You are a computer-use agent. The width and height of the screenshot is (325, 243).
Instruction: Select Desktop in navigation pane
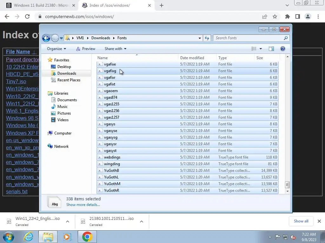(x=64, y=67)
